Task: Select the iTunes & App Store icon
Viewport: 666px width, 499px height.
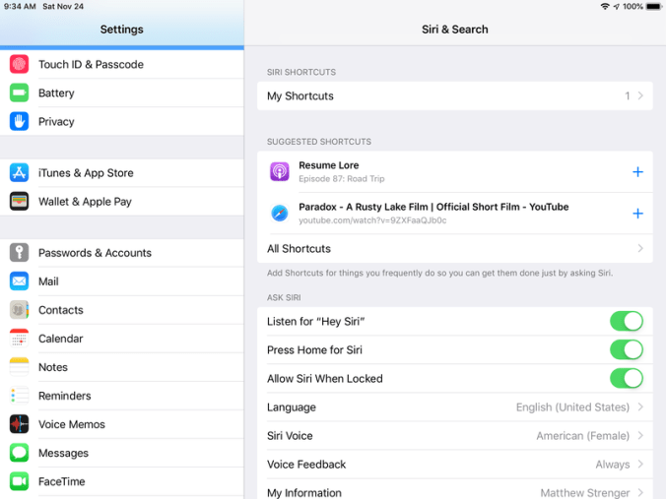Action: click(19, 172)
